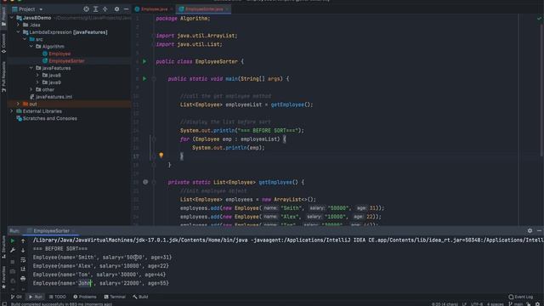
Task: Expand the other package
Action: [31, 89]
